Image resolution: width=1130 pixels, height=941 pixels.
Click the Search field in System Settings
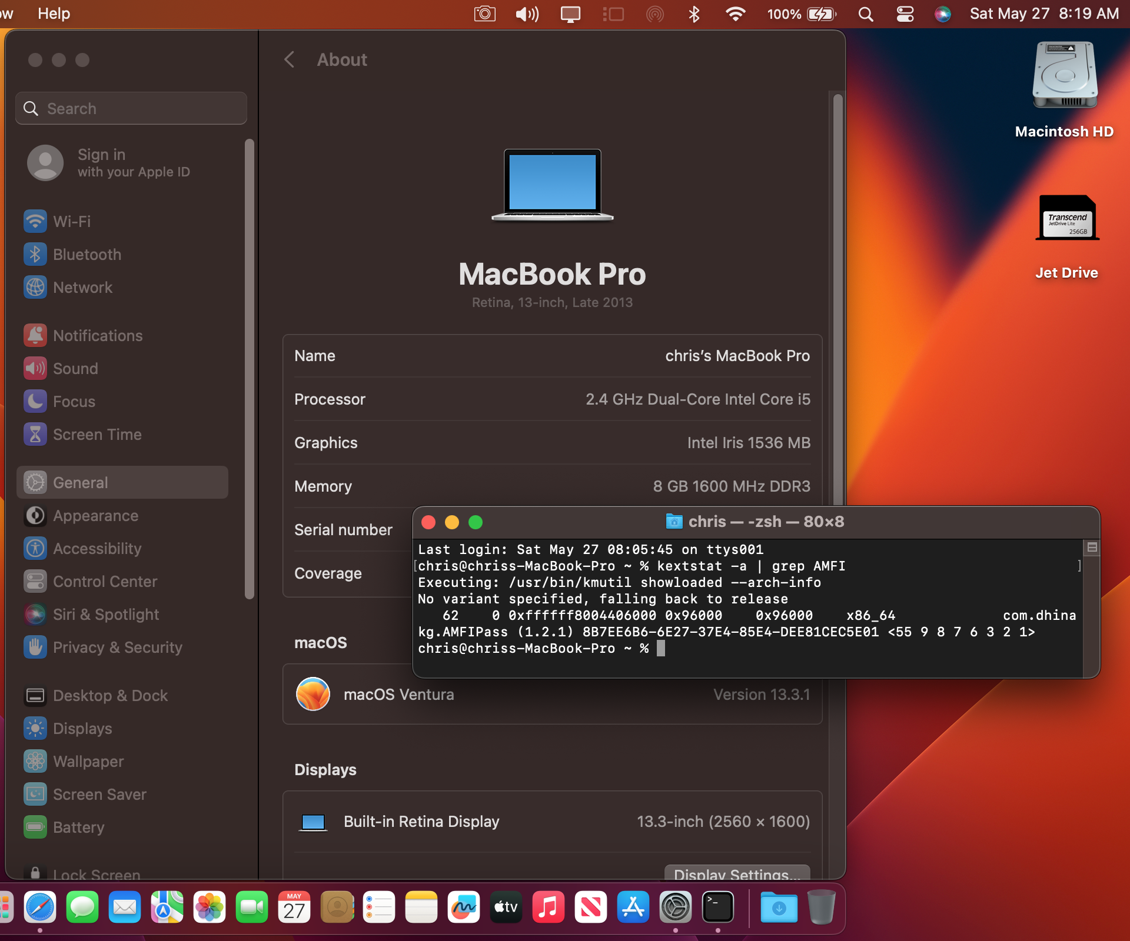coord(131,108)
